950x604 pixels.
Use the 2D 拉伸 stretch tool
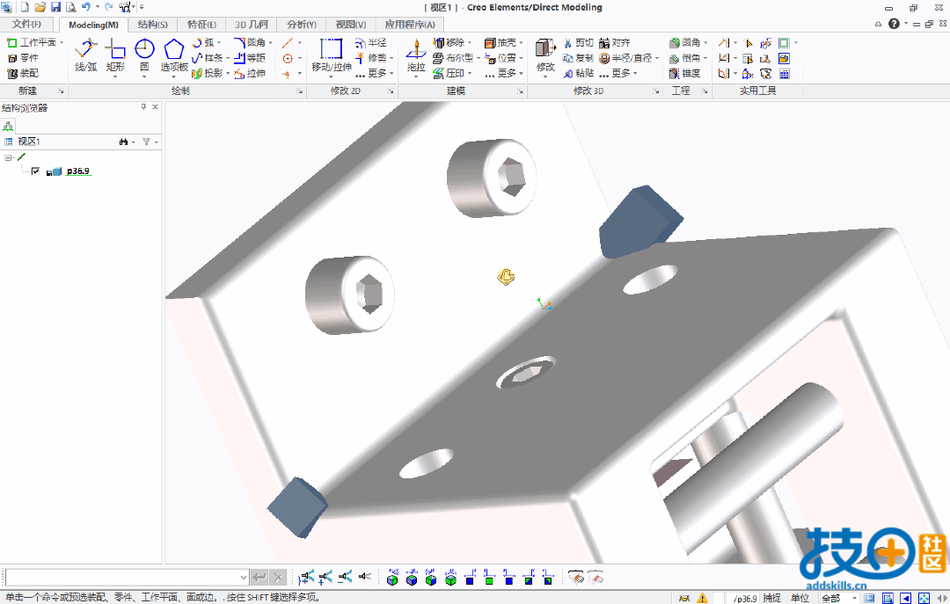[x=250, y=73]
